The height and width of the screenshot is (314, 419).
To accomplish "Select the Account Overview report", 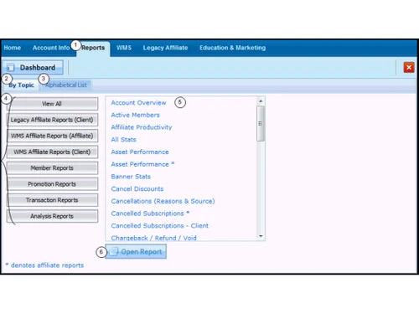I will [138, 103].
